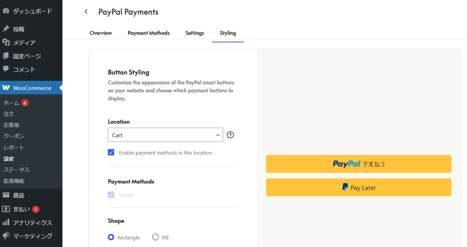Click the WooCommerce logo icon
Image resolution: width=467 pixels, height=247 pixels.
(x=6, y=88)
